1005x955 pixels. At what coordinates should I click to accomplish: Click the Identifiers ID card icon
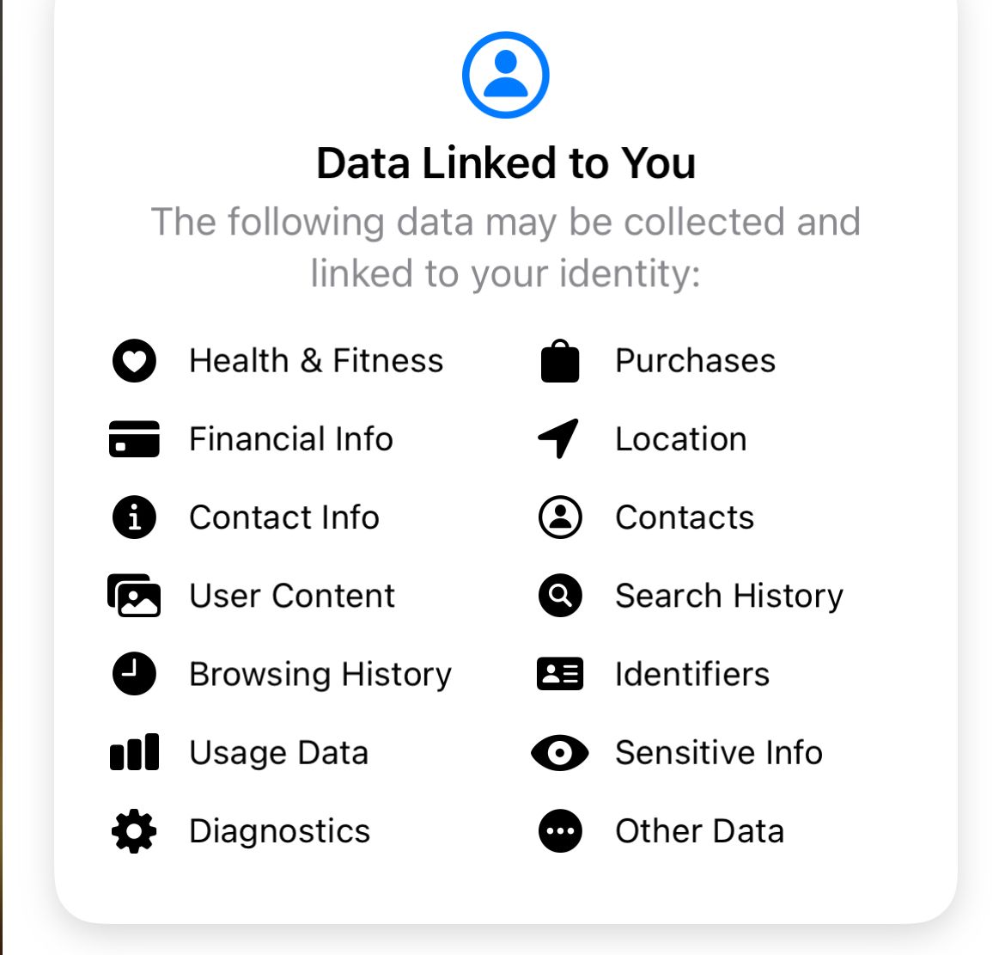tap(558, 674)
